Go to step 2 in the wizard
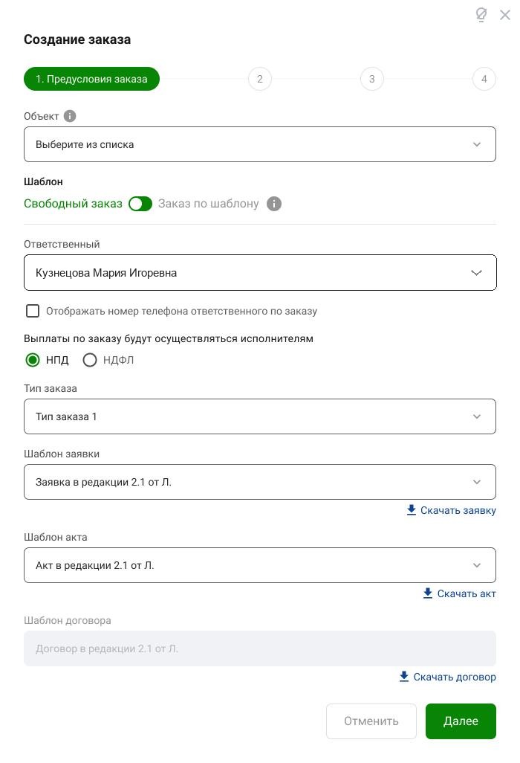Image resolution: width=520 pixels, height=763 pixels. [x=260, y=79]
